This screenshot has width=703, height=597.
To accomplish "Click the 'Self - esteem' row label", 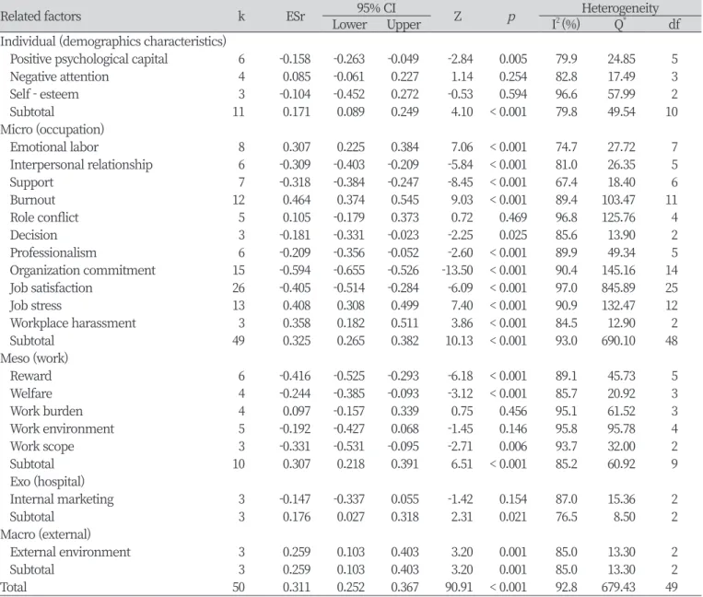I will (44, 94).
